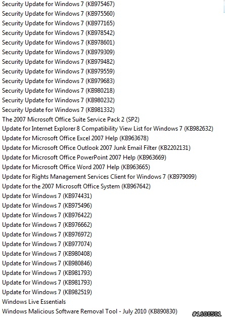Viewport: 225px width, 318px height.
Task: Select Update for Windows 7 (KB974431)
Action: (47, 196)
